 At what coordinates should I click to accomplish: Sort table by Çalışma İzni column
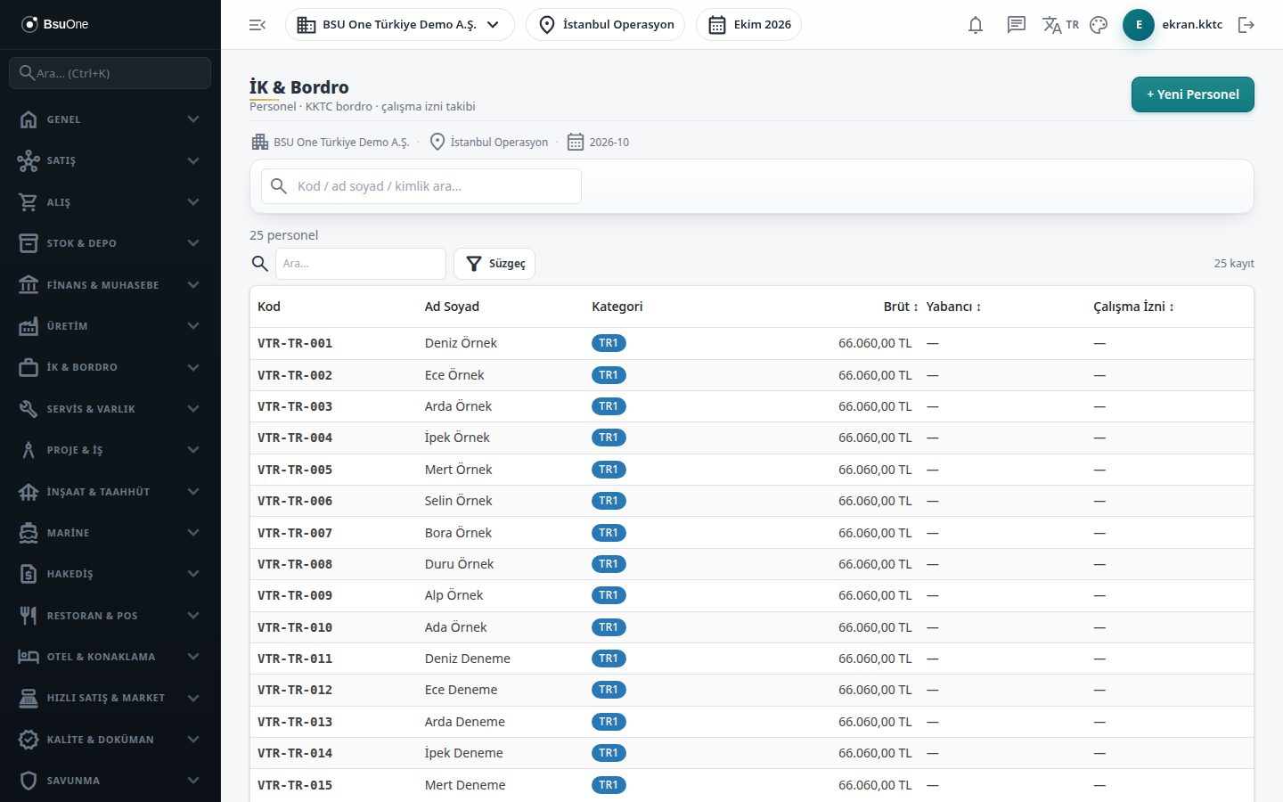(1133, 307)
